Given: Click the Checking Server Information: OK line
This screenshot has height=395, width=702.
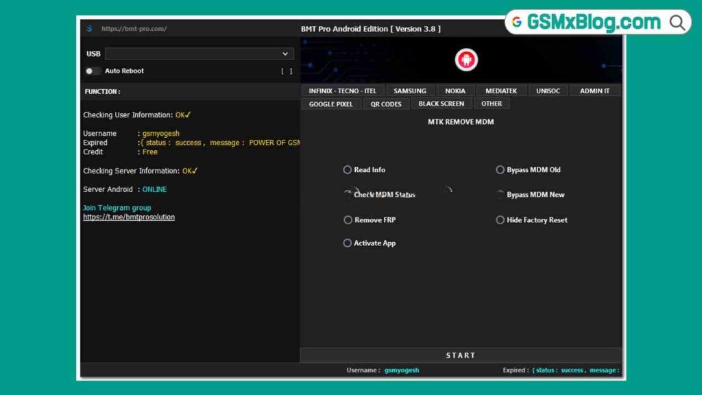Looking at the screenshot, I should point(140,171).
